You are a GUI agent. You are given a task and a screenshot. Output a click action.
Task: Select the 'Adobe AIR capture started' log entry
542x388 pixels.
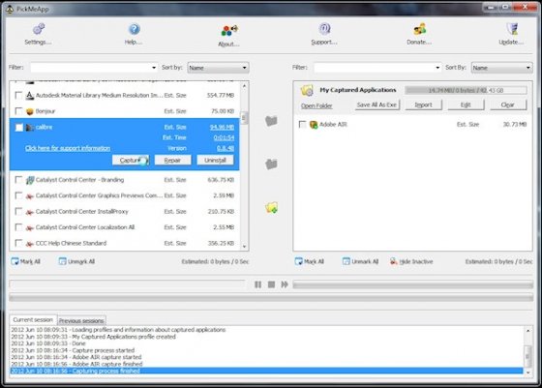(266, 357)
